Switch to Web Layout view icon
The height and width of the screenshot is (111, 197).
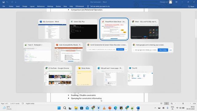171,104
